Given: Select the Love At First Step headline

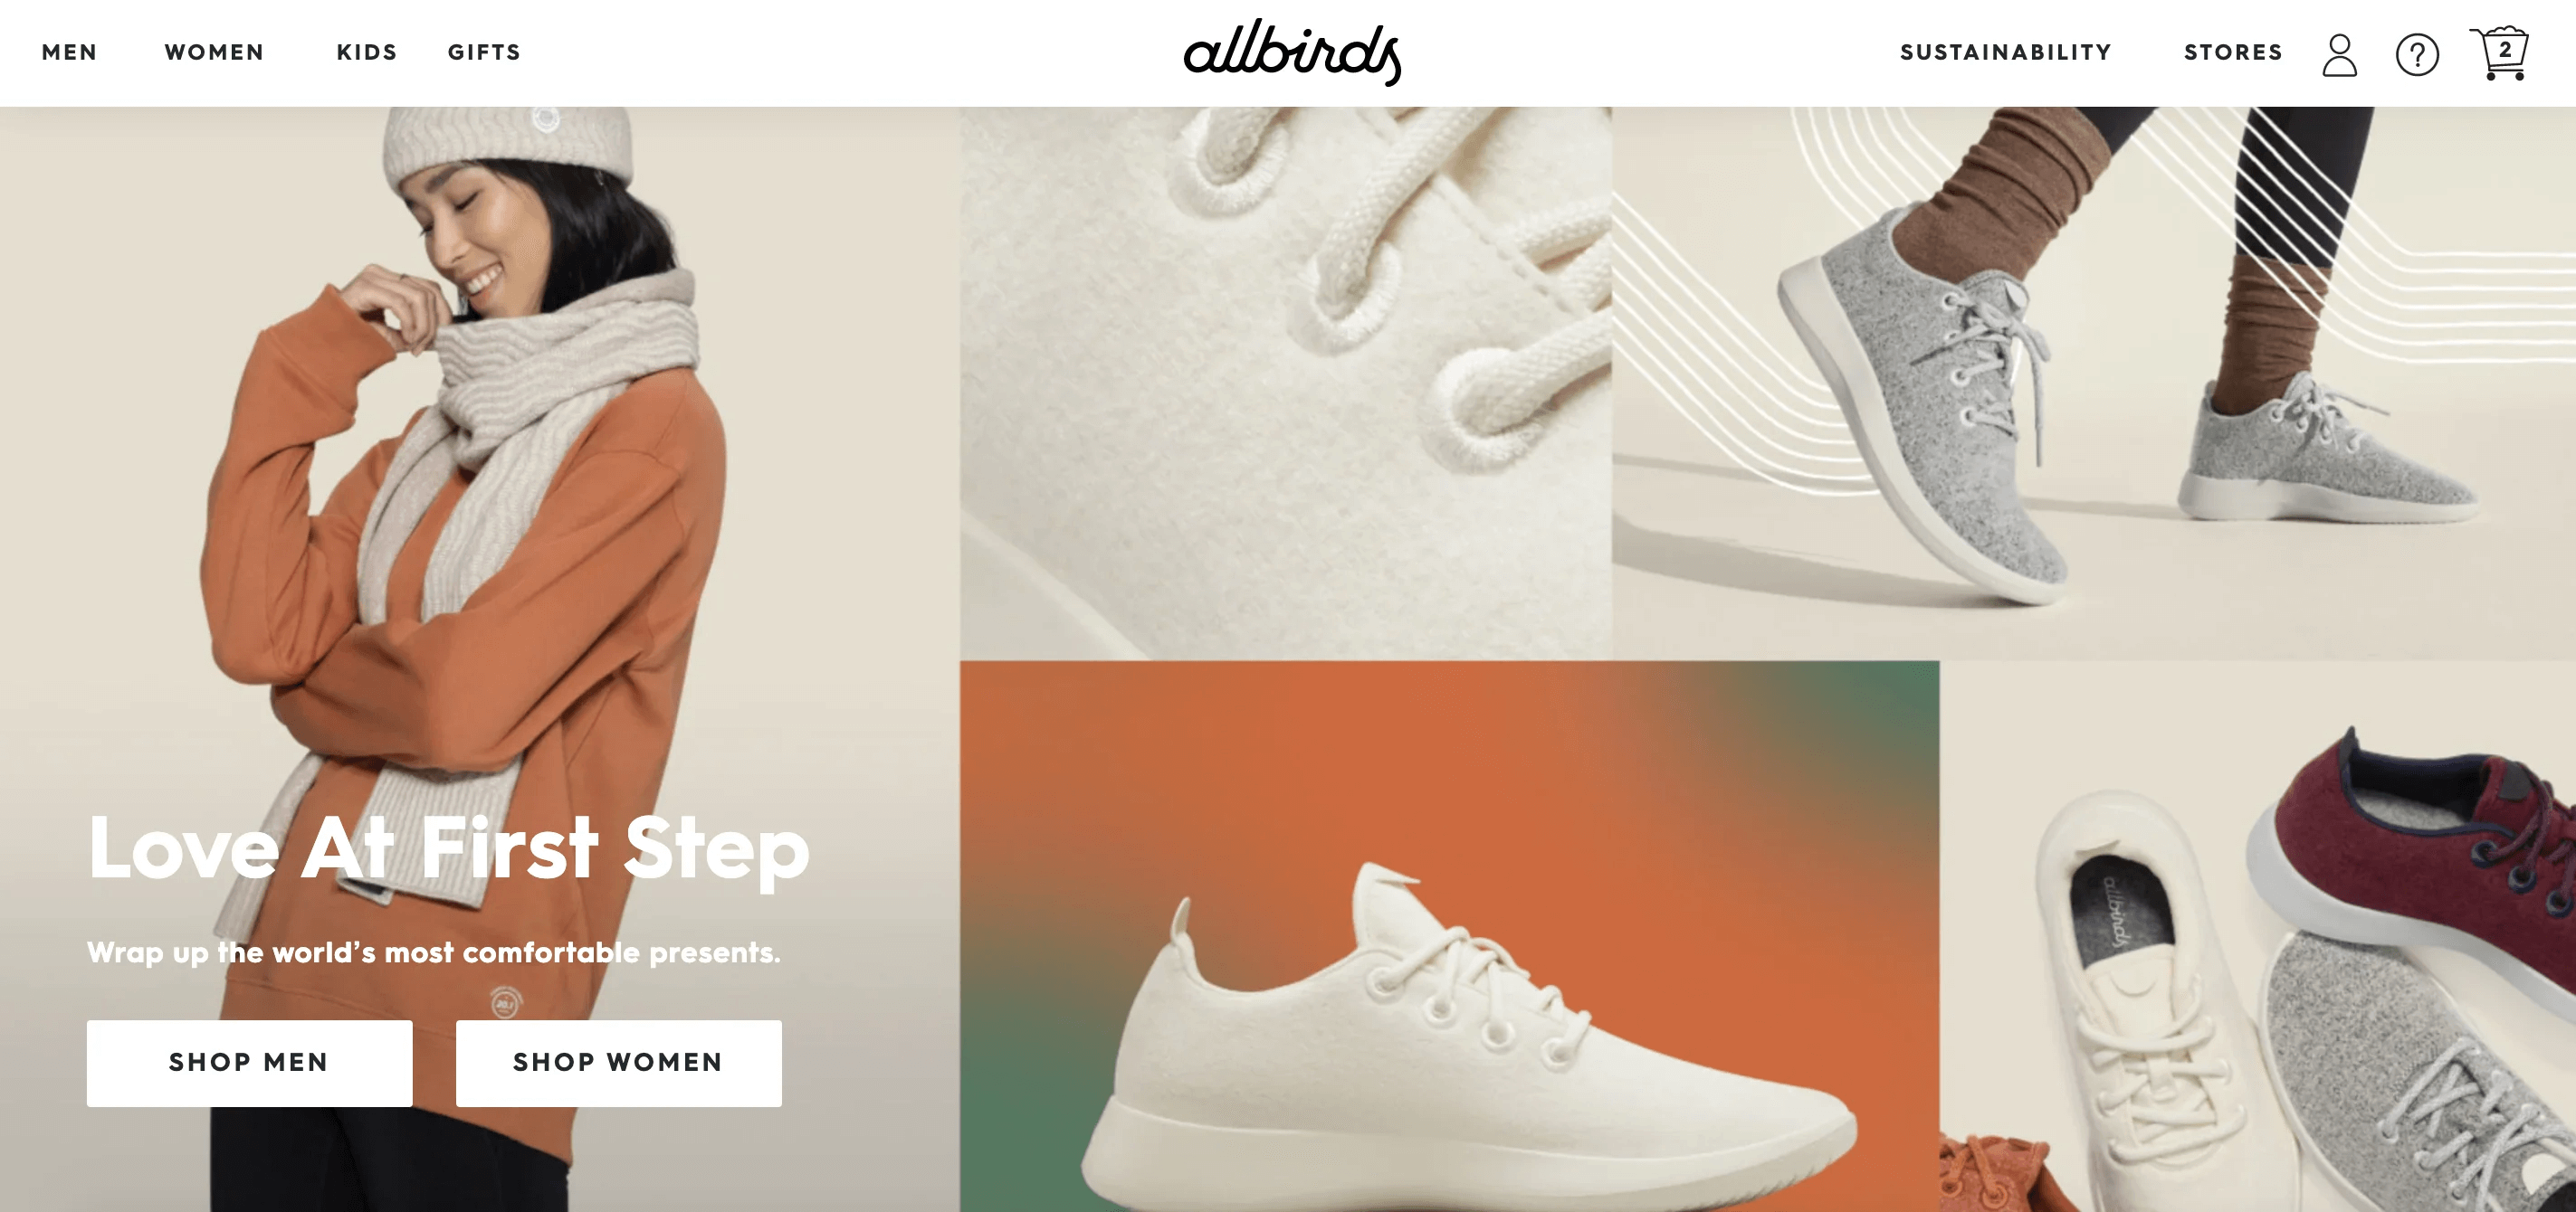Looking at the screenshot, I should 448,847.
